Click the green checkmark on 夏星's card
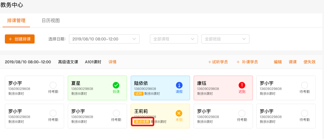Image resolution: width=324 pixels, height=139 pixels. tap(116, 85)
